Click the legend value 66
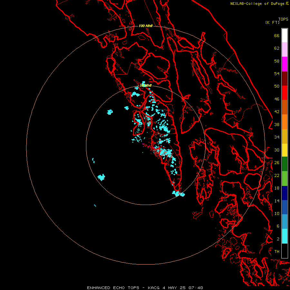The image size is (290, 290). point(277,36)
